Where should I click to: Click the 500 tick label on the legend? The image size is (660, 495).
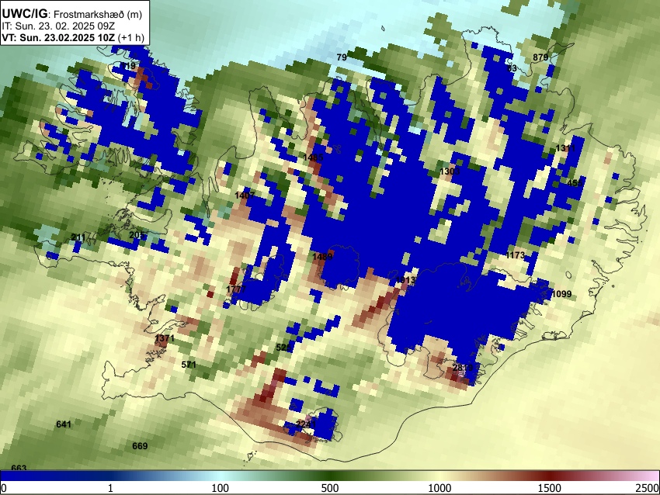coord(330,488)
